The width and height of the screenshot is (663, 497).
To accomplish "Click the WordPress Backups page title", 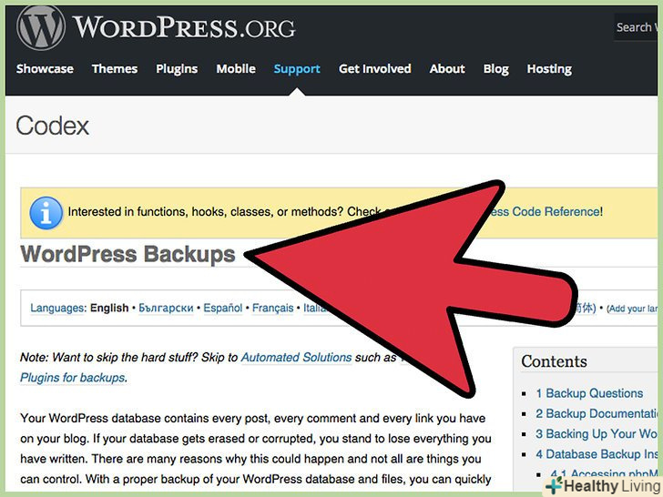I will 127,254.
